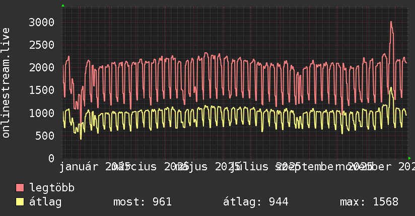Click the 'most: 961' value

[143, 202]
